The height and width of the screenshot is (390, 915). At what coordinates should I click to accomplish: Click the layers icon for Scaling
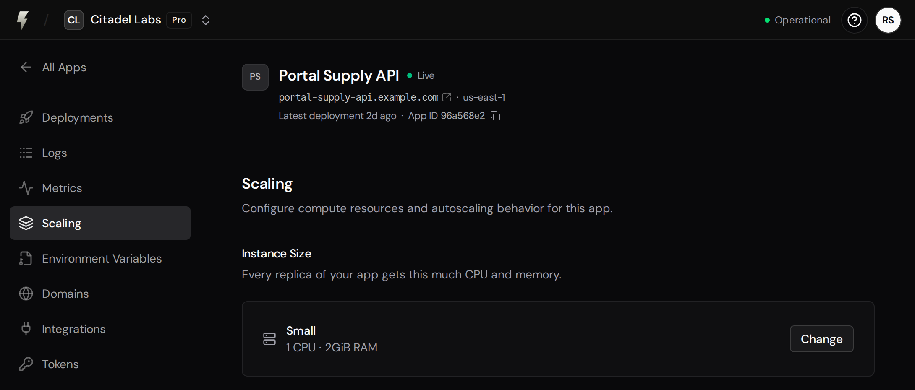(26, 223)
